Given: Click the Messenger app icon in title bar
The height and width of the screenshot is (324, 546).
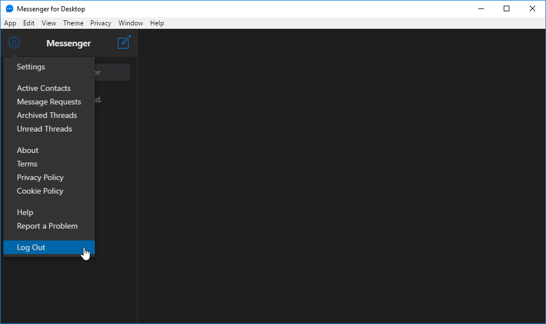Looking at the screenshot, I should pyautogui.click(x=10, y=8).
